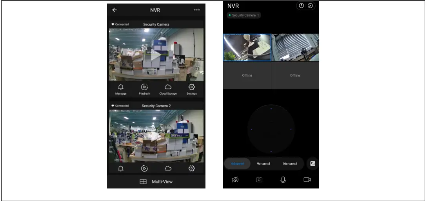427x203 pixels.
Task: Click Connected status of Security Camera 2
Action: click(x=120, y=106)
